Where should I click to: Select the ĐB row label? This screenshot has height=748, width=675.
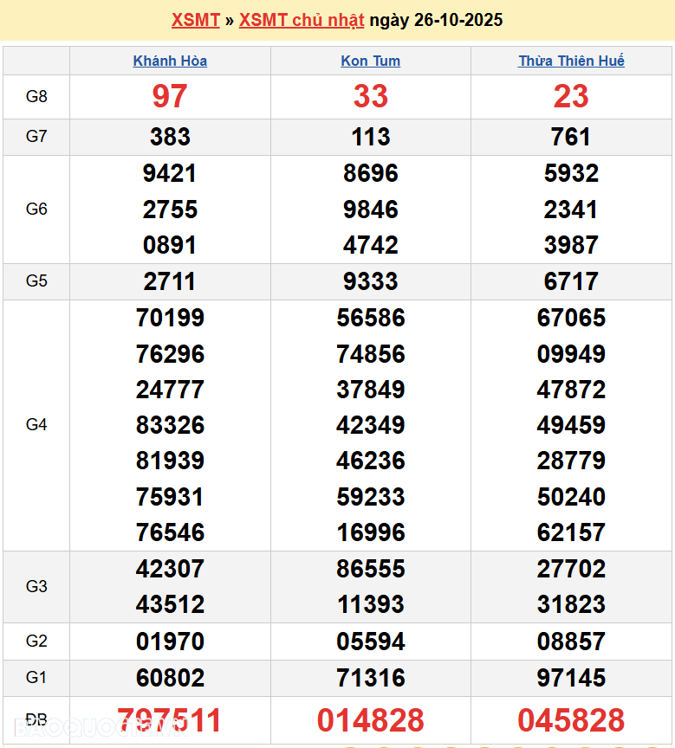point(36,720)
